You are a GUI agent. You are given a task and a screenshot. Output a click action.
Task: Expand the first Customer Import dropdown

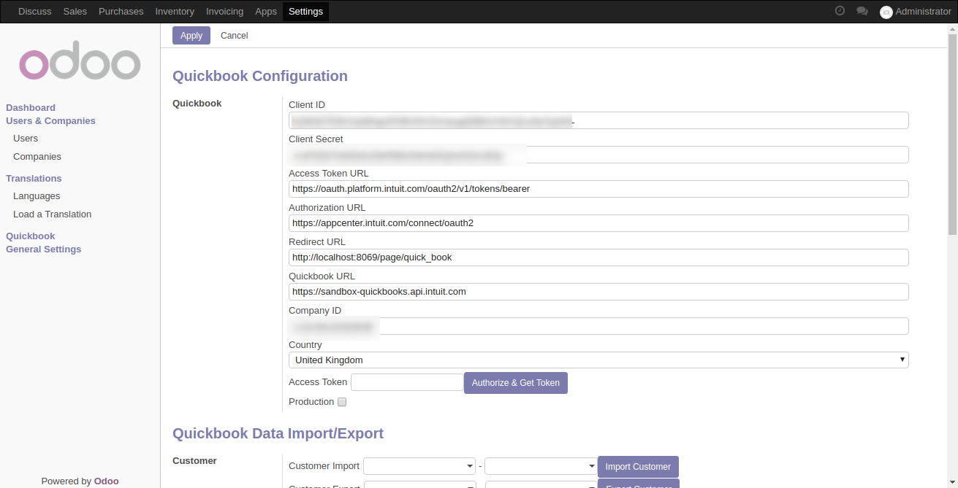click(419, 466)
